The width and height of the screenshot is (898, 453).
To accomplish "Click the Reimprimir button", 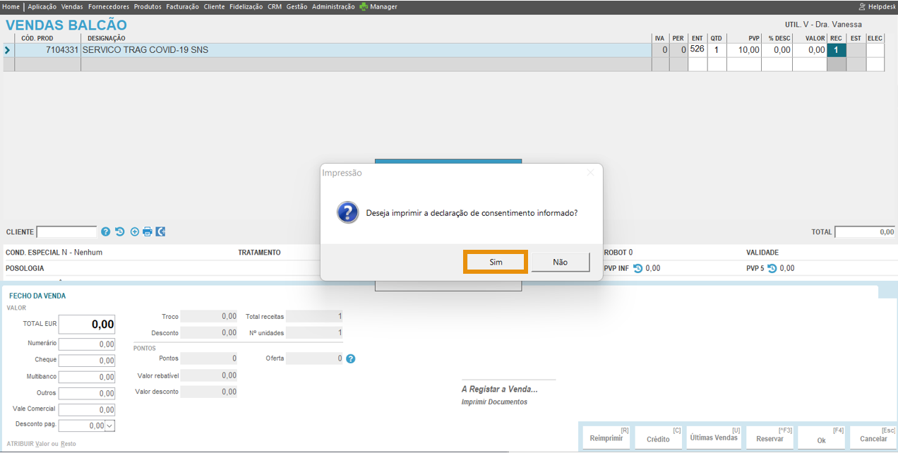I will pos(606,438).
